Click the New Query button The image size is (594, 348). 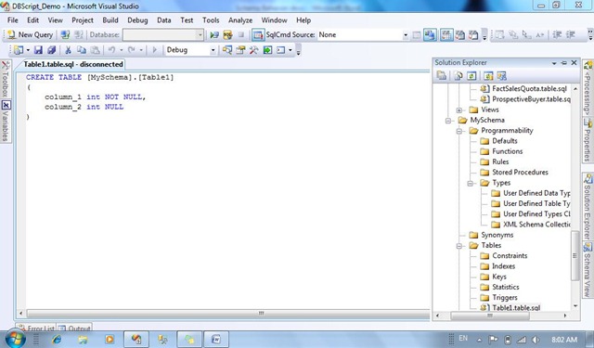coord(31,35)
